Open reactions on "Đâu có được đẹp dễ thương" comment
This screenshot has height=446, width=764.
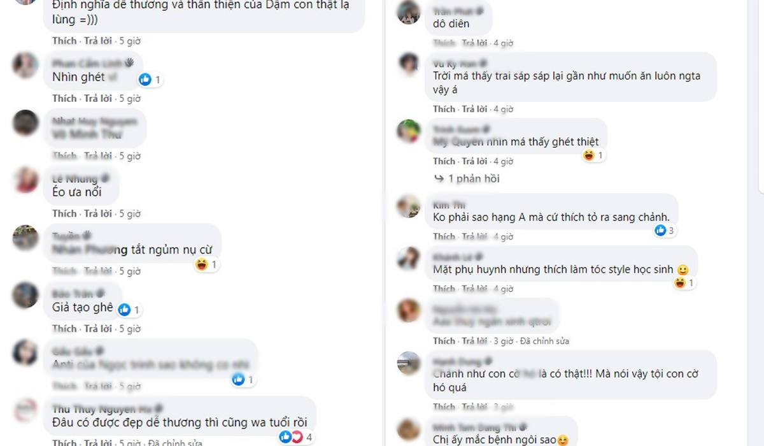coord(296,437)
